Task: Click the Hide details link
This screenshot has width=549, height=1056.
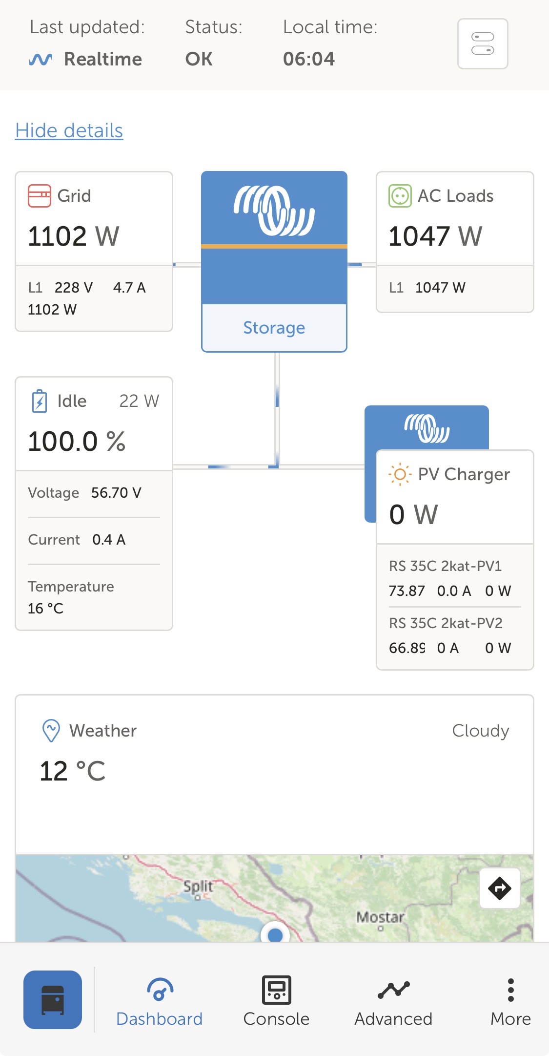Action: point(69,130)
